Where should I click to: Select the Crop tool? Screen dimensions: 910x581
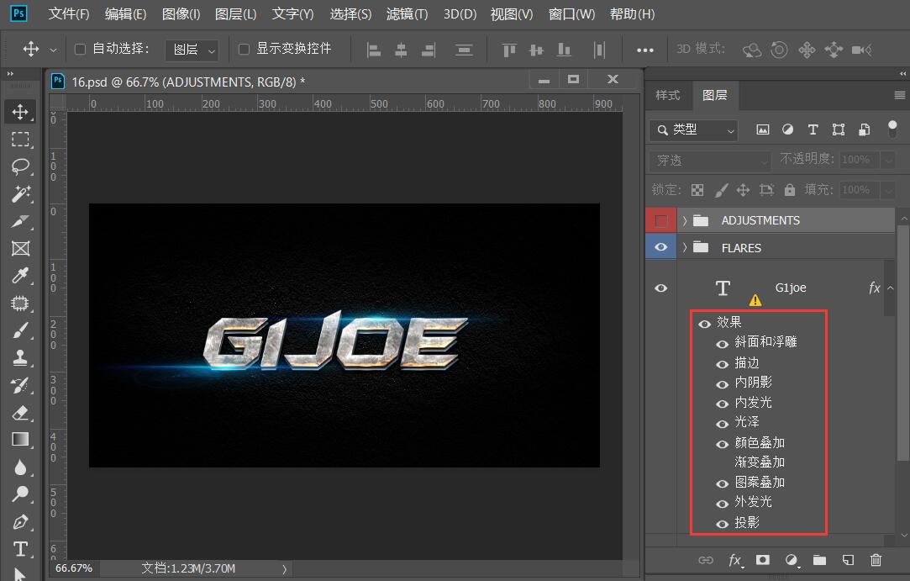pyautogui.click(x=20, y=221)
